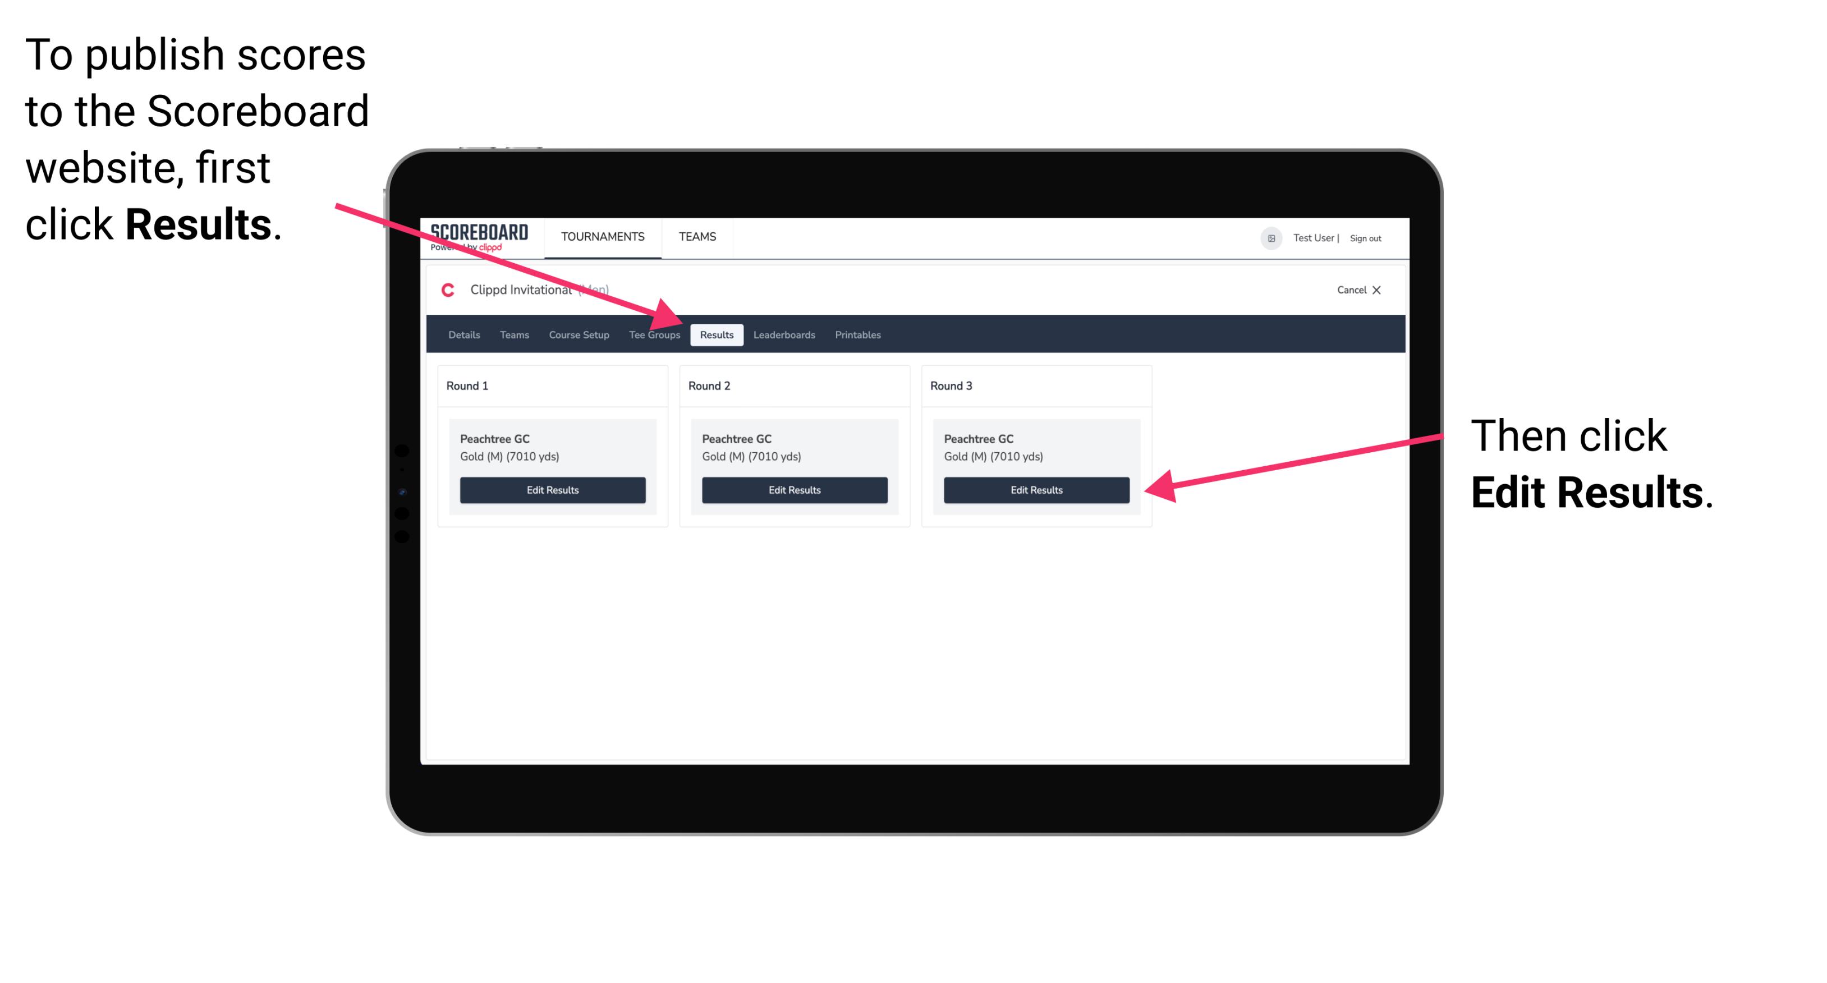The height and width of the screenshot is (983, 1827).
Task: Open the Tee Groups section
Action: pos(654,334)
